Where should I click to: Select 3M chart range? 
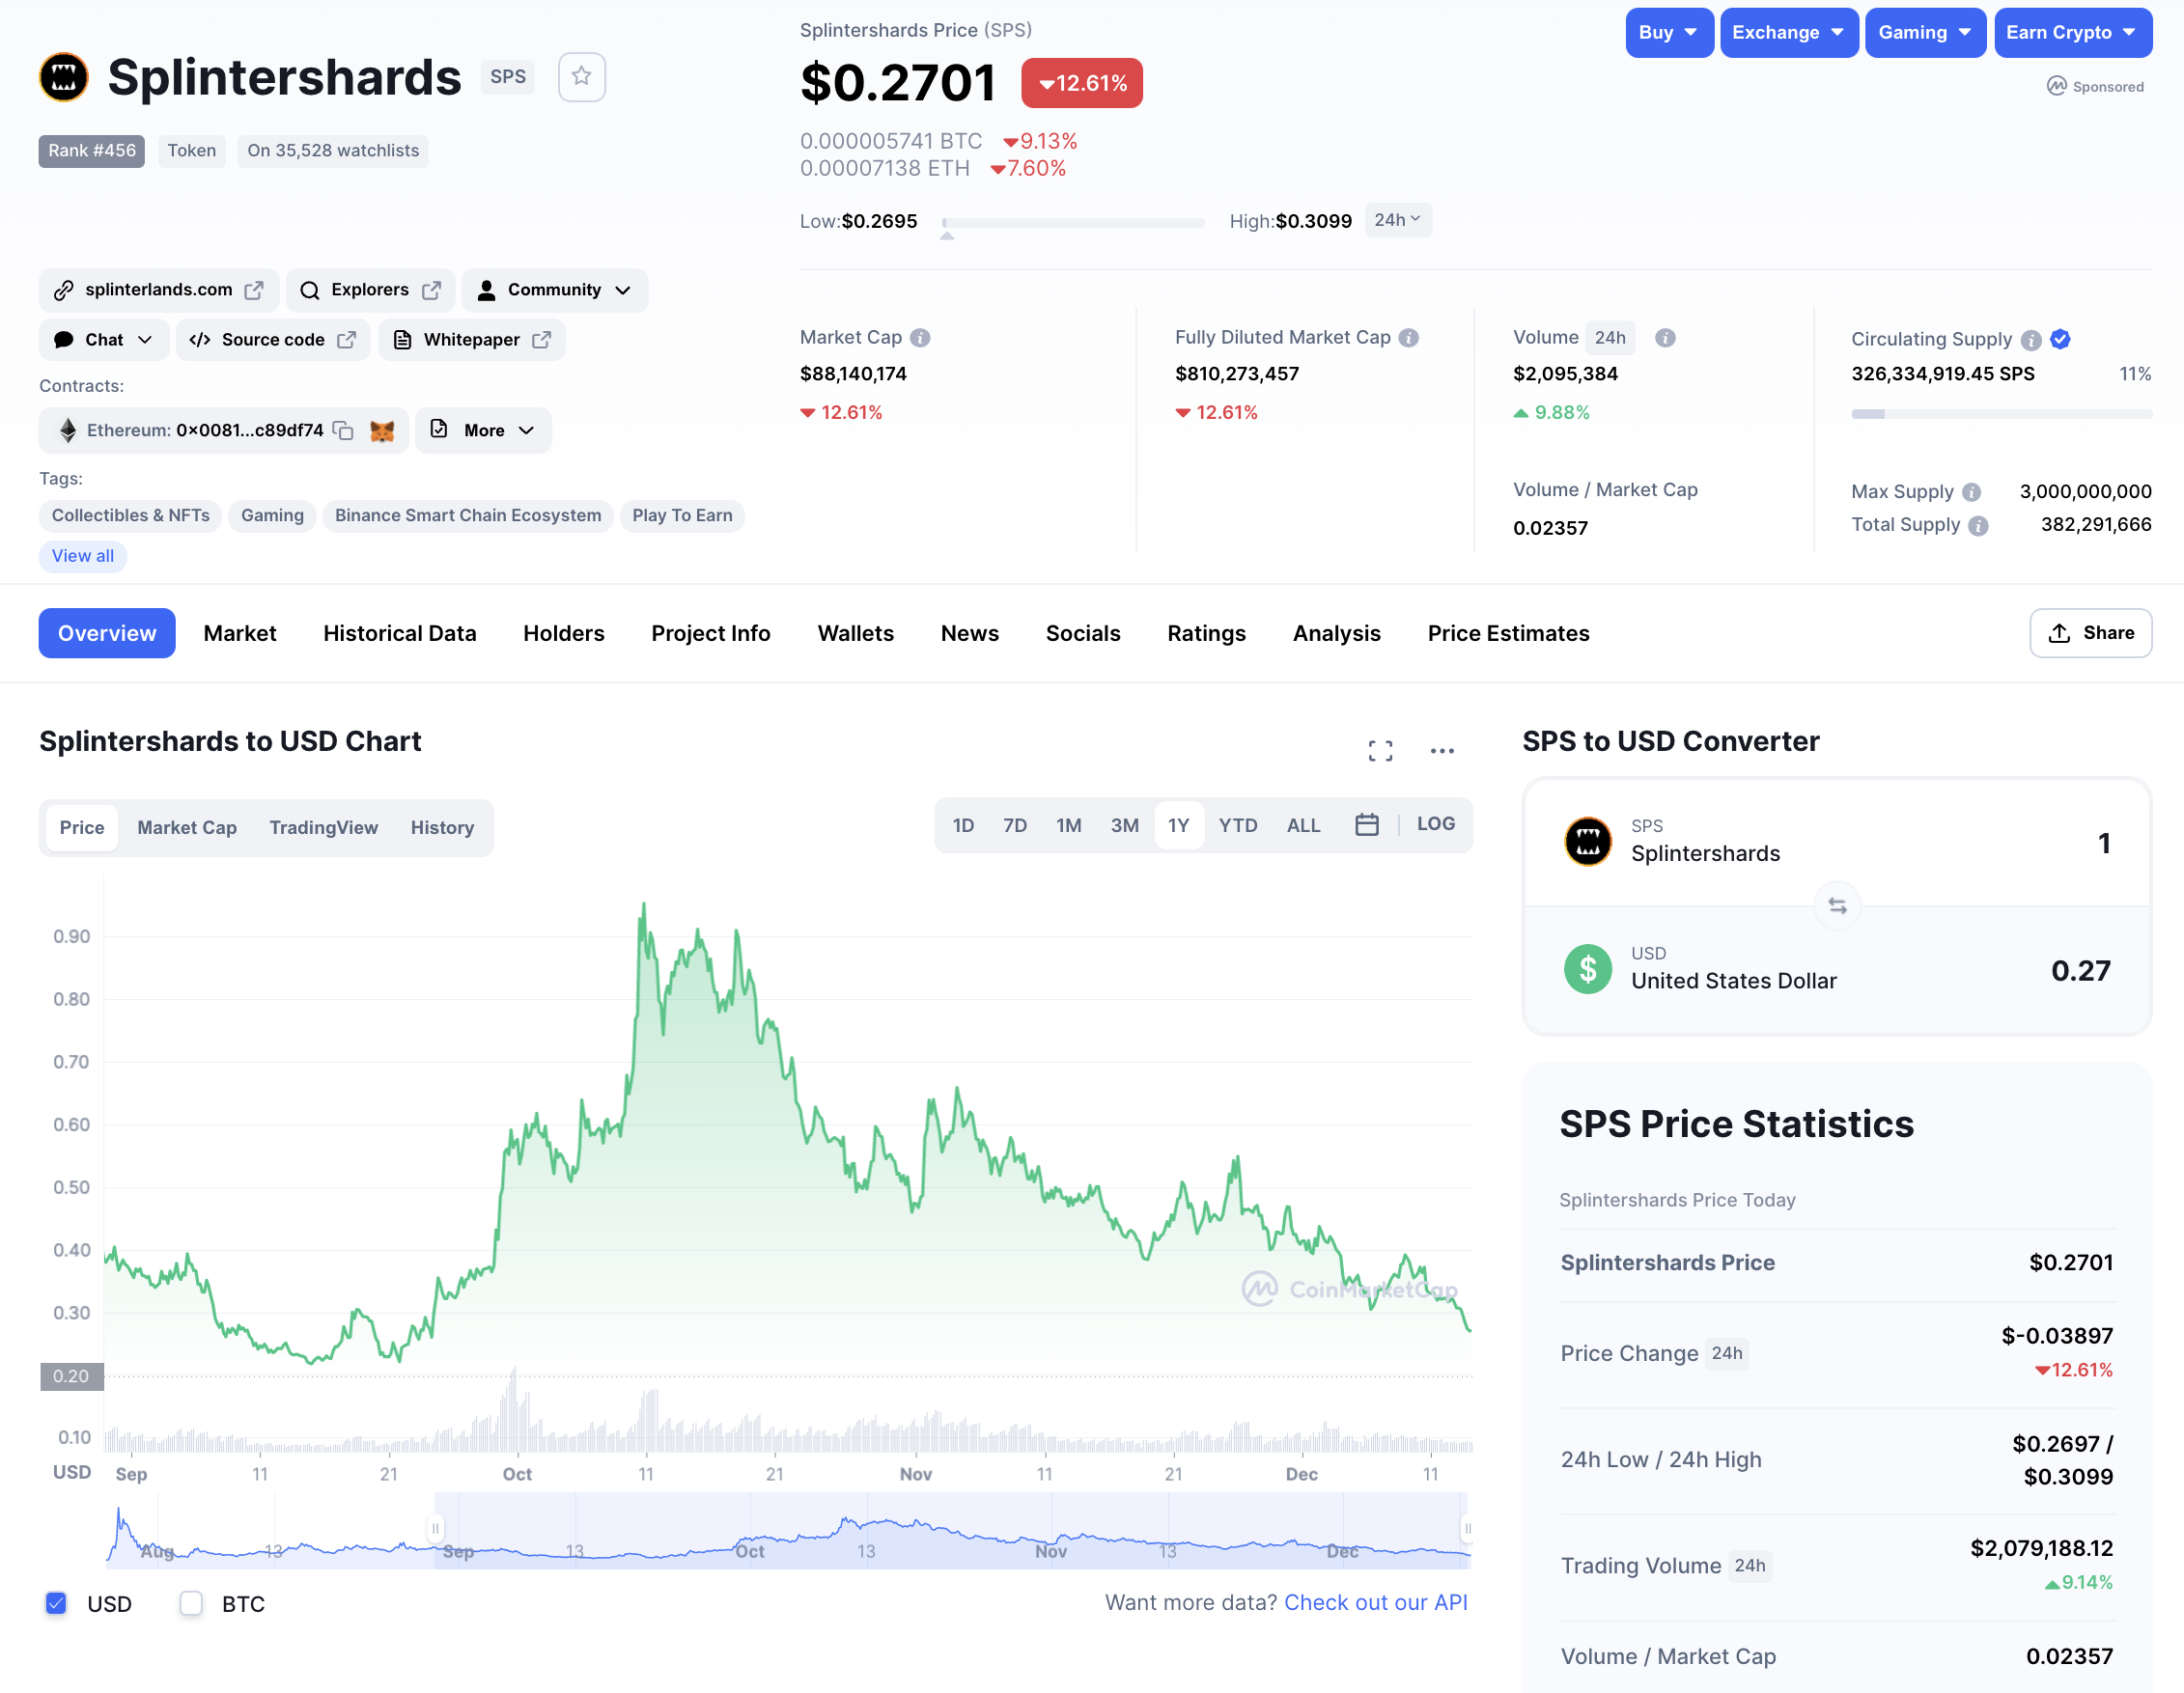coord(1125,825)
